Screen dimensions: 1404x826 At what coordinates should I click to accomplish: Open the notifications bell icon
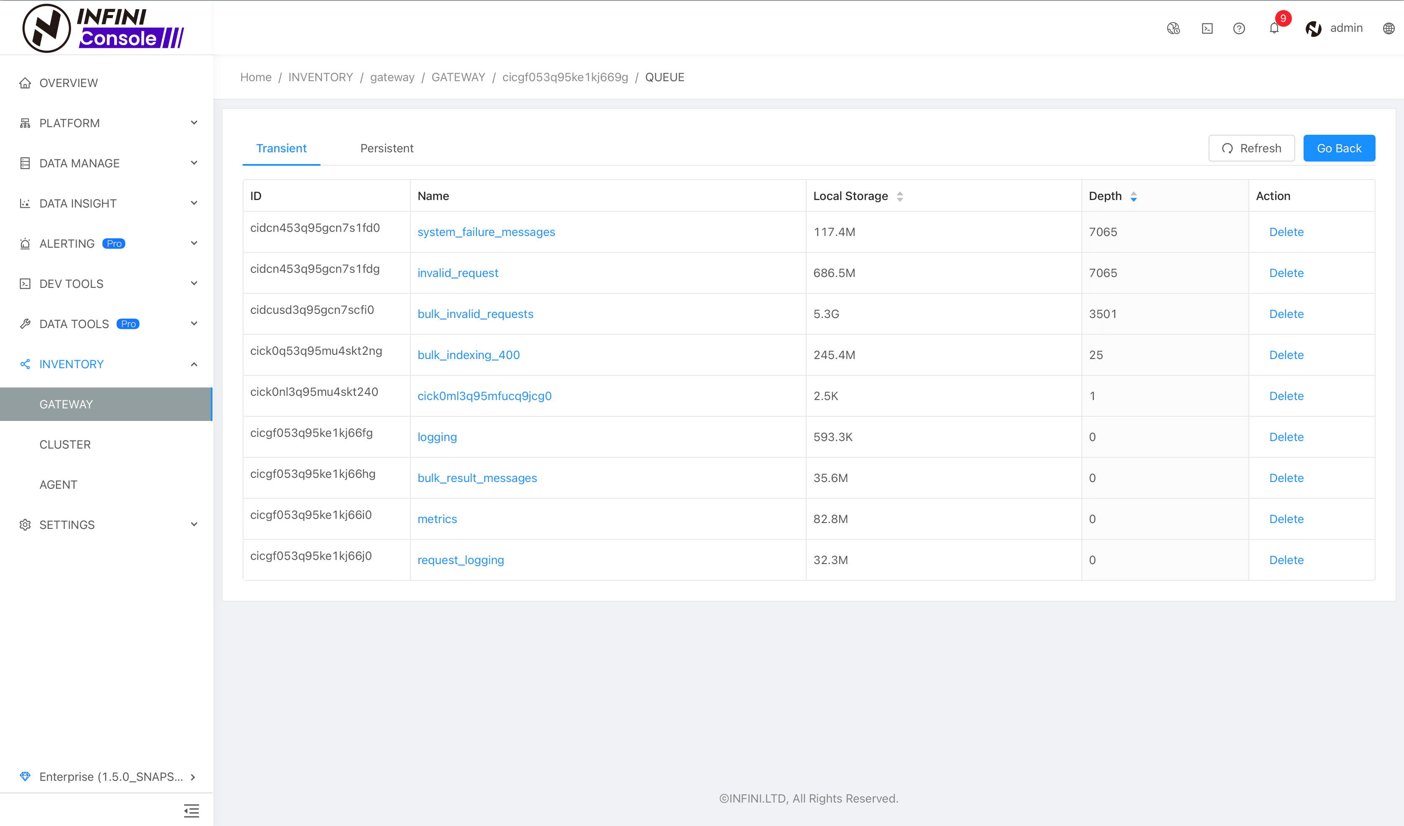(x=1274, y=28)
